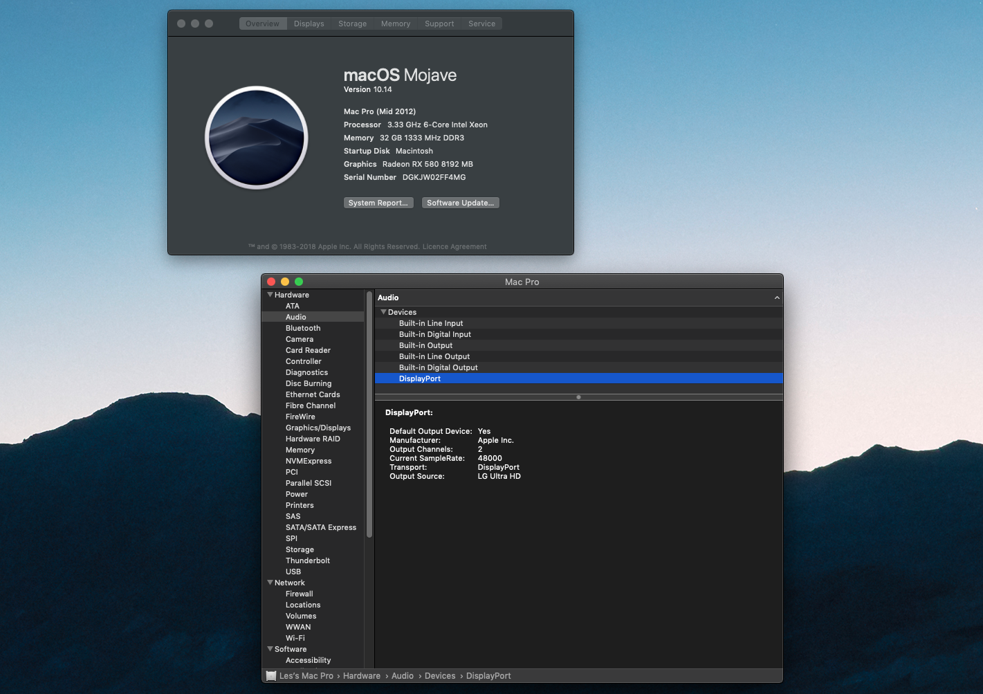
Task: Select the Built-in Line Input device row
Action: click(579, 323)
